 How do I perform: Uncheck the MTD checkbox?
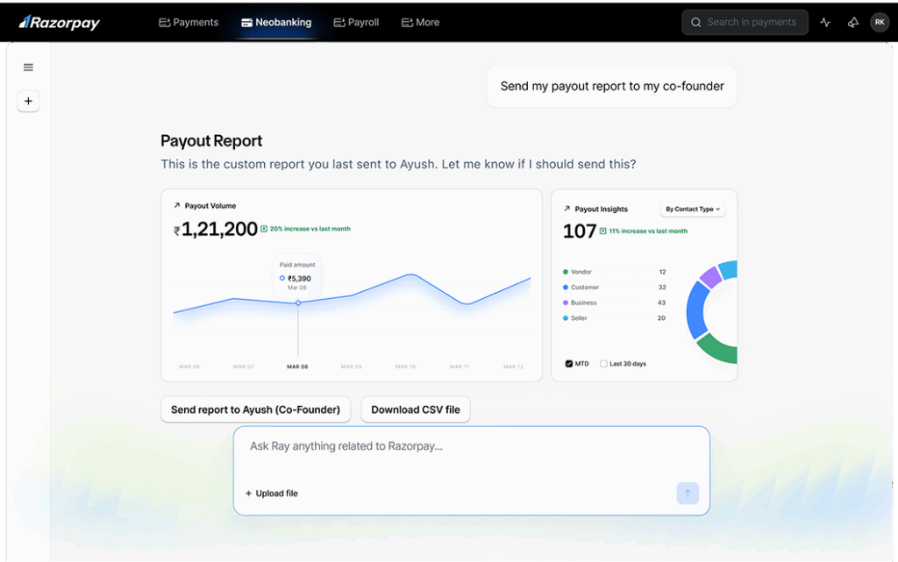[569, 364]
